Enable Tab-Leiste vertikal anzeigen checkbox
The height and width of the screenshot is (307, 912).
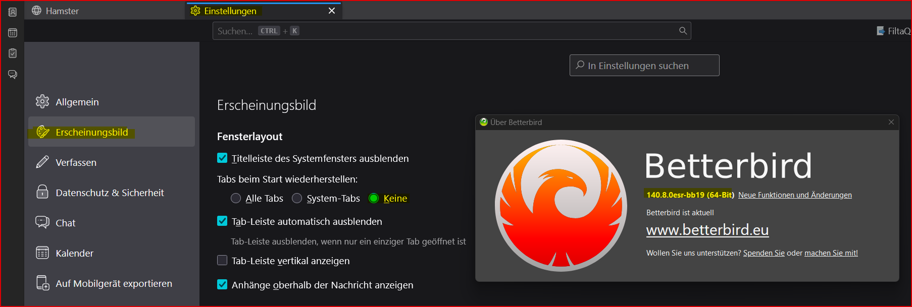click(222, 260)
